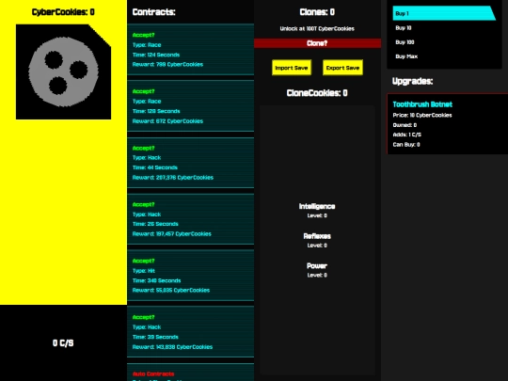Click the Can Buy: 0 line
The image size is (508, 381).
(x=406, y=145)
